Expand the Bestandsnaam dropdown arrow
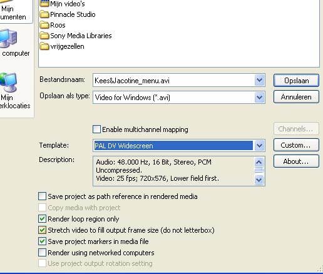Screen dimensions: 323x274 point(259,80)
